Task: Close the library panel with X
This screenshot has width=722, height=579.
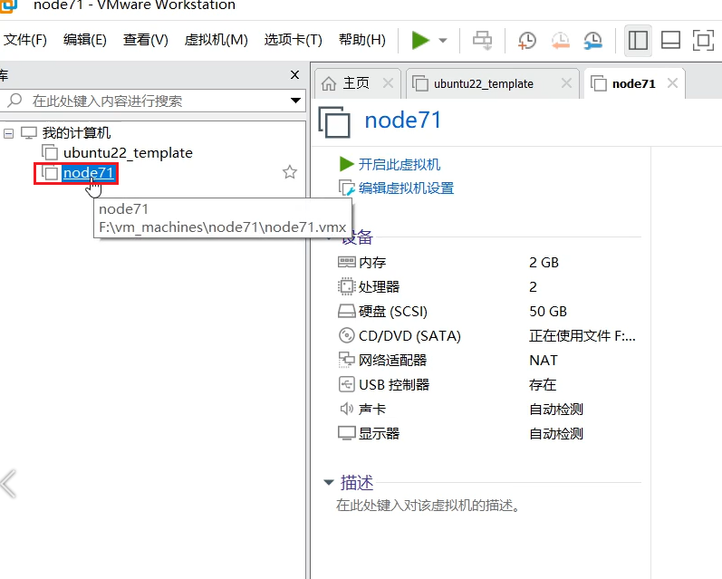Action: click(x=295, y=74)
